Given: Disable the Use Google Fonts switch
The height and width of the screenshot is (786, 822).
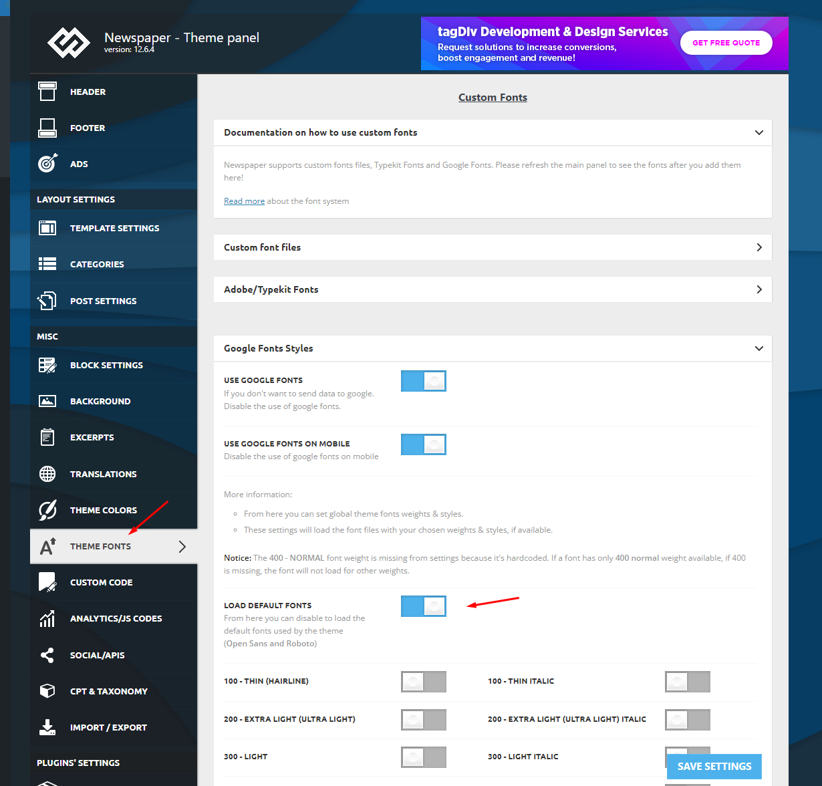Looking at the screenshot, I should [423, 381].
